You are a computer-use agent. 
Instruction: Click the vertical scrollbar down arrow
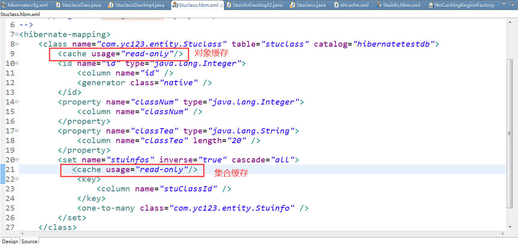point(510,228)
